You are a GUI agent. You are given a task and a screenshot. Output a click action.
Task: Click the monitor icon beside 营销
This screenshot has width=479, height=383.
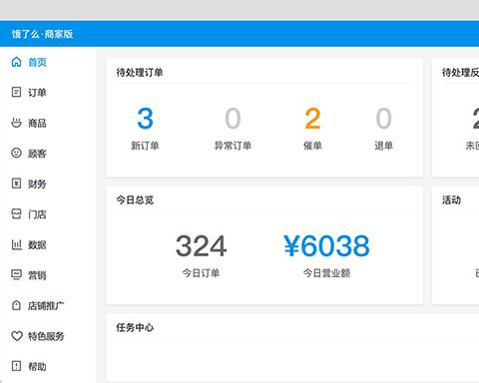coord(16,274)
